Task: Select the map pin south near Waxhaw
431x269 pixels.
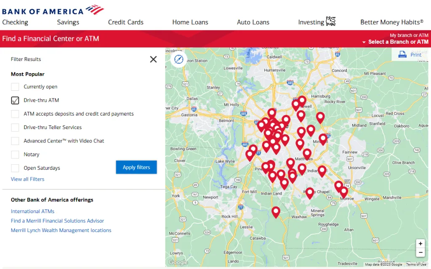Action: [x=276, y=212]
